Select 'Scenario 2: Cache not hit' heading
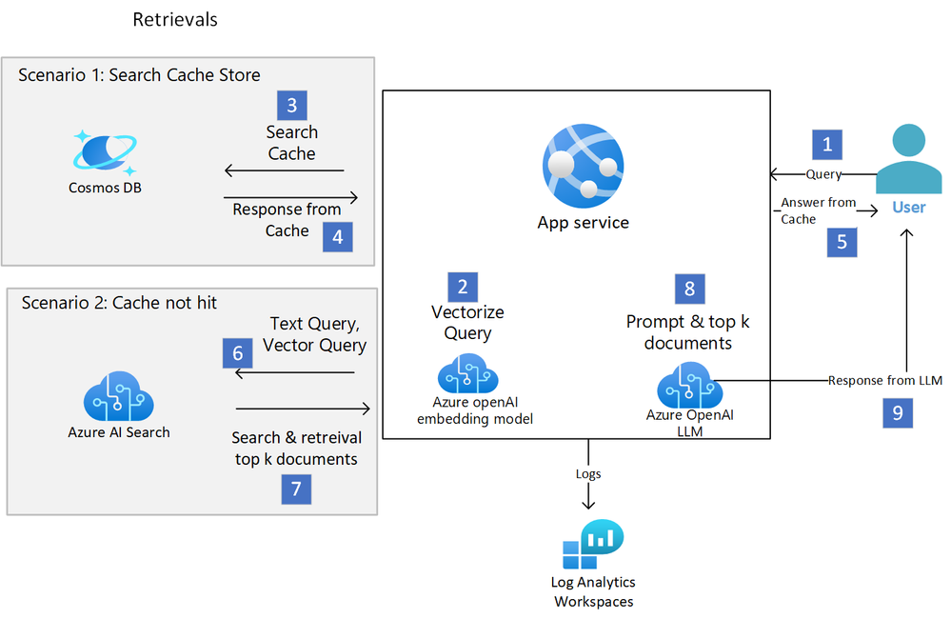This screenshot has width=951, height=619. click(119, 302)
